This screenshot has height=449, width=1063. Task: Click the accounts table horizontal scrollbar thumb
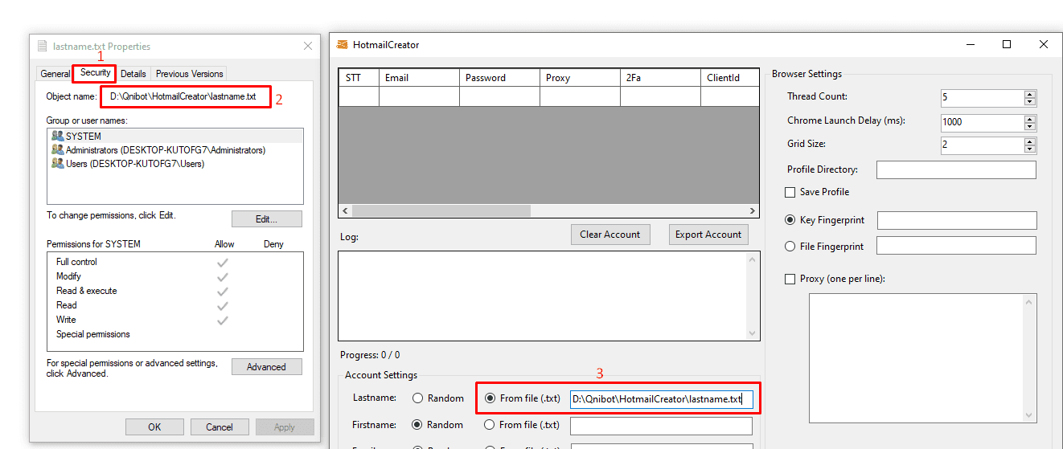point(441,210)
